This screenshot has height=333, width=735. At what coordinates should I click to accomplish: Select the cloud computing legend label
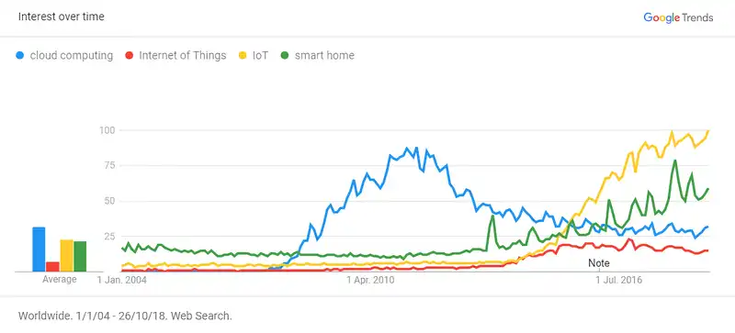pos(72,56)
